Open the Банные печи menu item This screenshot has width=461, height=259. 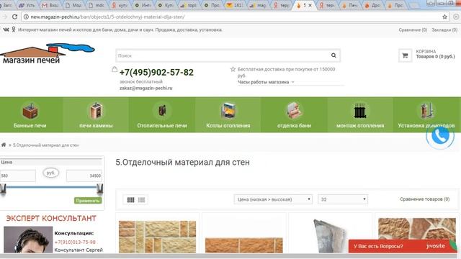pyautogui.click(x=30, y=126)
